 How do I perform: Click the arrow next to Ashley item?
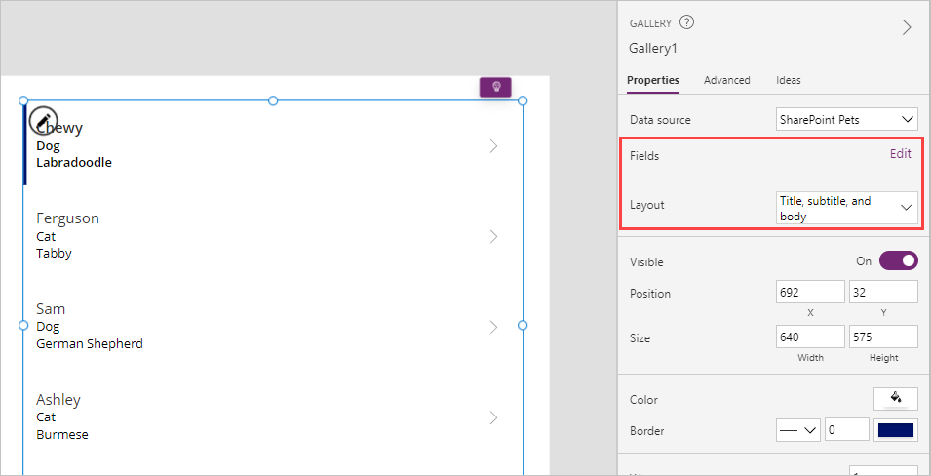[493, 417]
